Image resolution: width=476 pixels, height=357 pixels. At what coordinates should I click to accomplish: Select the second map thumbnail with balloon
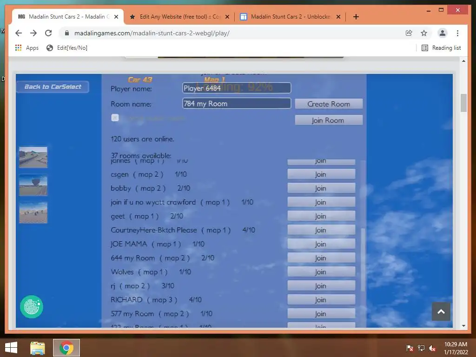click(x=33, y=185)
